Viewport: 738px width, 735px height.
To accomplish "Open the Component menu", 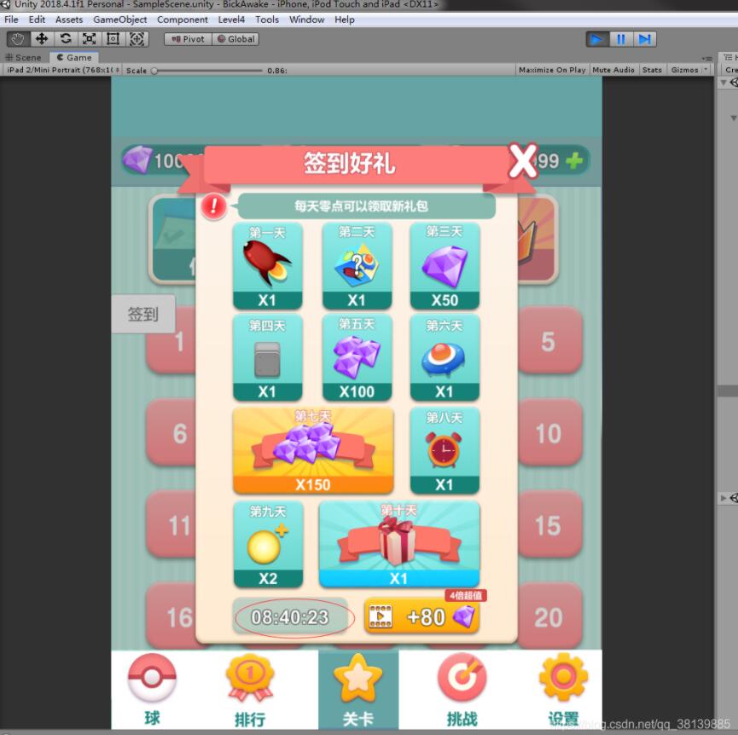I will pyautogui.click(x=182, y=20).
